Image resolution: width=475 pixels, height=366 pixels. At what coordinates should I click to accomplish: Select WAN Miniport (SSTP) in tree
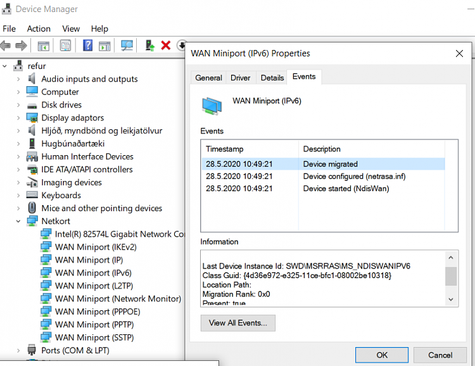coord(94,338)
